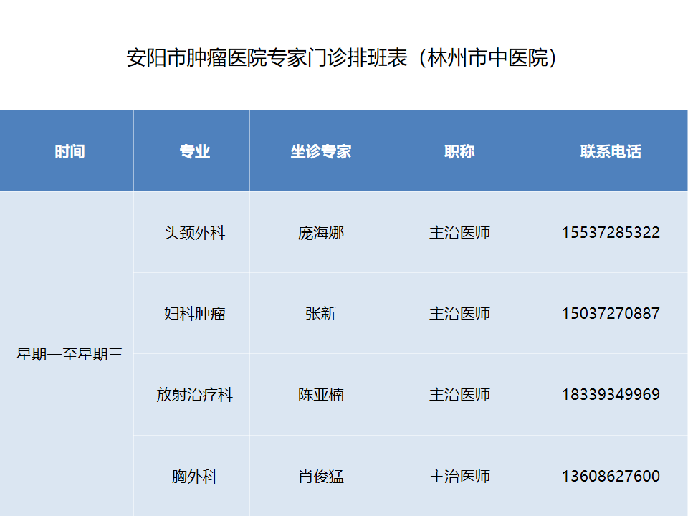Select expert name 庞海娜
Image resolution: width=688 pixels, height=516 pixels.
(321, 232)
